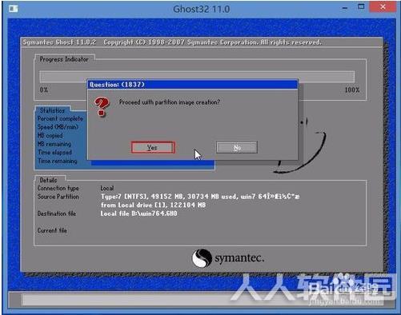Click the symantec. brand text

click(239, 258)
